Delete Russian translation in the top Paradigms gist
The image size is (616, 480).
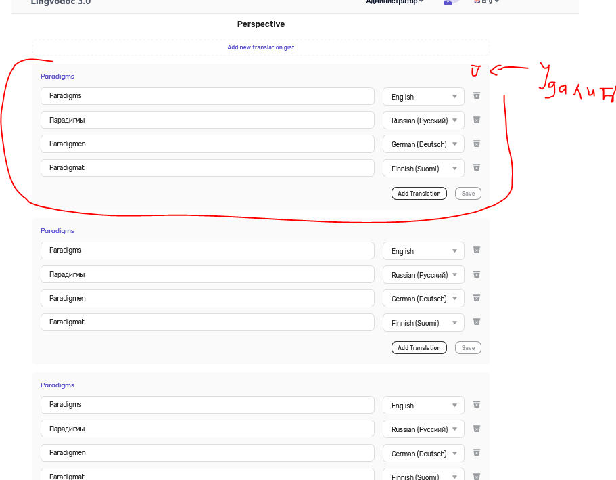pyautogui.click(x=477, y=120)
